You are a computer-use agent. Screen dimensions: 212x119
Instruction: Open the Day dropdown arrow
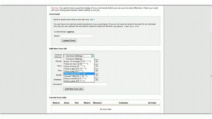click(97, 70)
